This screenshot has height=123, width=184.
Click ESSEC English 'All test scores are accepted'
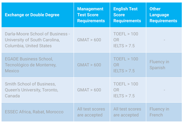coord(128,112)
